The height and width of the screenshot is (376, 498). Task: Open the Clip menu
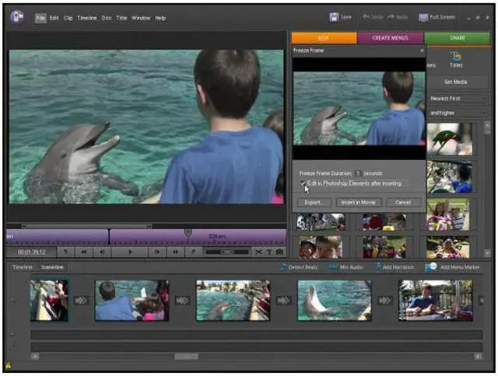pos(68,18)
